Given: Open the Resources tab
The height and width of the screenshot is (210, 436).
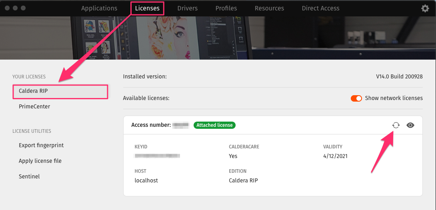Looking at the screenshot, I should click(x=270, y=8).
